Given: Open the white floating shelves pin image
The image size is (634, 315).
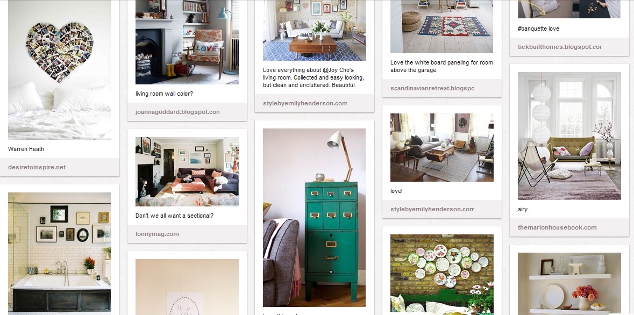Looking at the screenshot, I should [569, 283].
